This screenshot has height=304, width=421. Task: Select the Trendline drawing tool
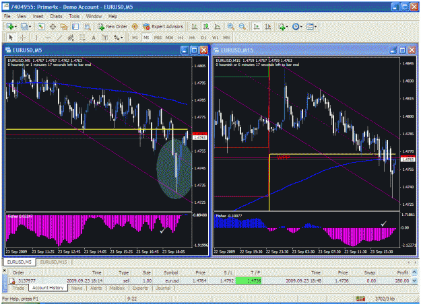(x=59, y=38)
